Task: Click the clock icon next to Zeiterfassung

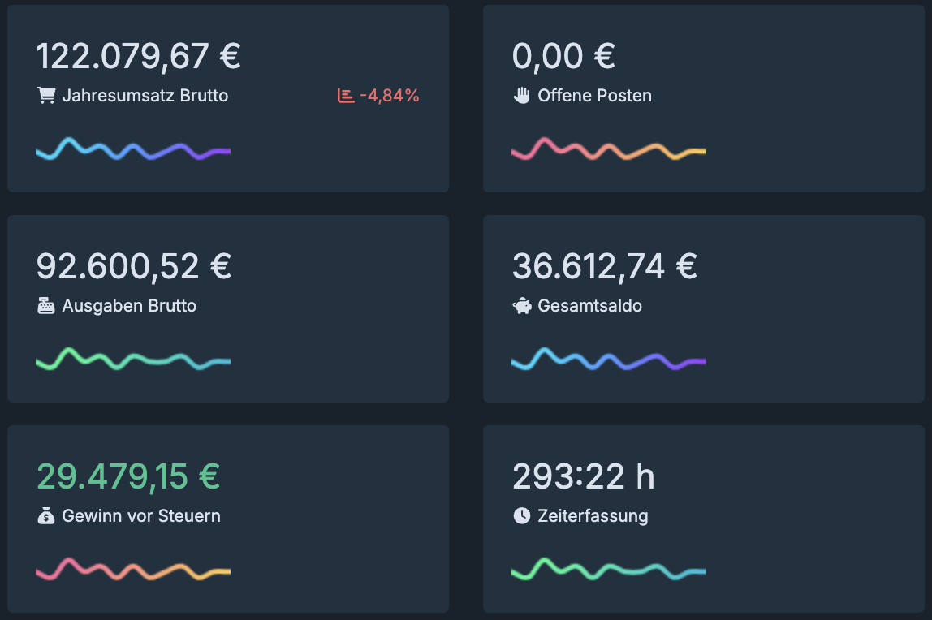Action: coord(523,515)
